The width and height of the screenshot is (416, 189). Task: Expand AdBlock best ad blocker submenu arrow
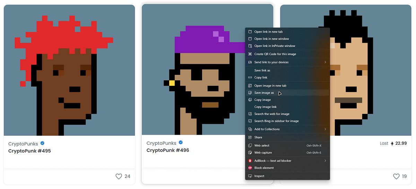(325, 161)
